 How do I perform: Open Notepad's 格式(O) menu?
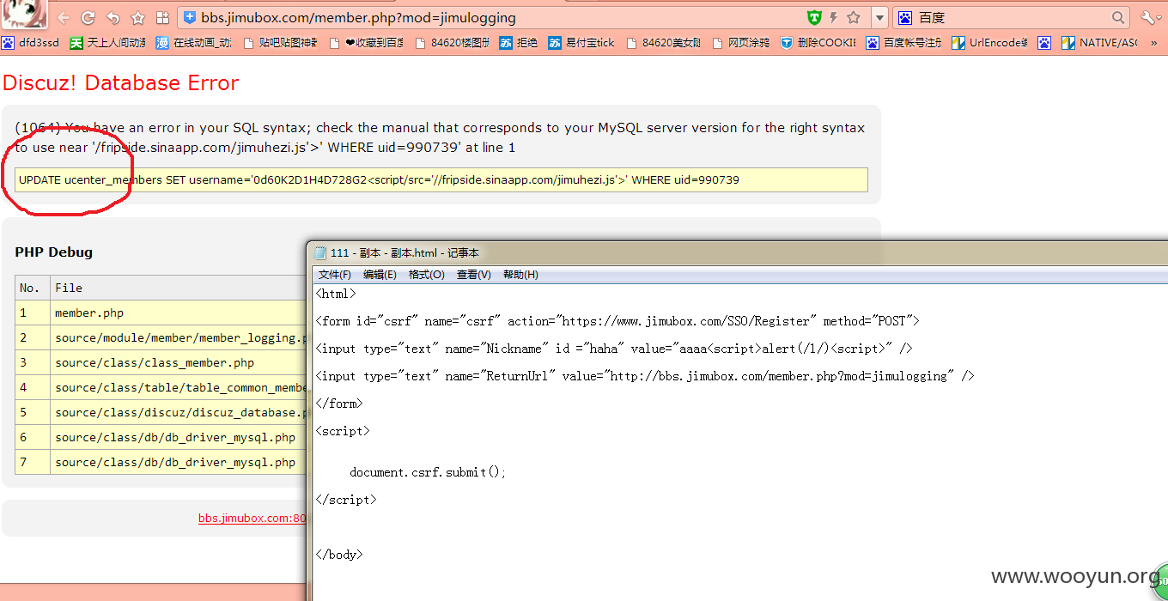[x=427, y=275]
